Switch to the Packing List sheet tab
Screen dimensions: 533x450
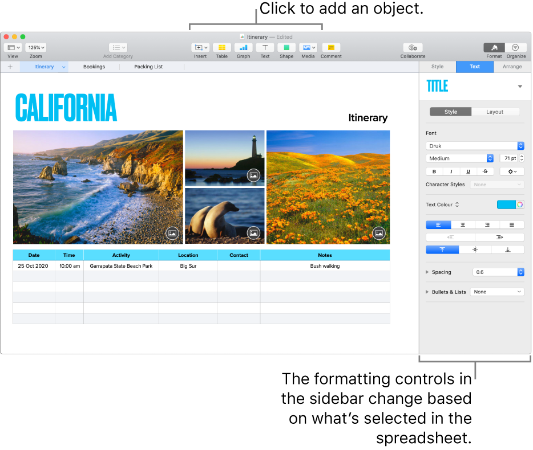pos(148,67)
